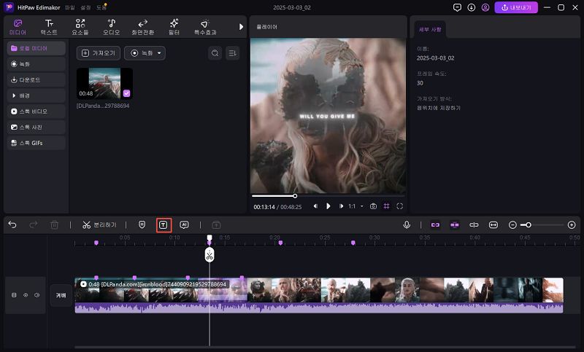Open the 화면전환 transitions tab
584x352 pixels.
142,28
